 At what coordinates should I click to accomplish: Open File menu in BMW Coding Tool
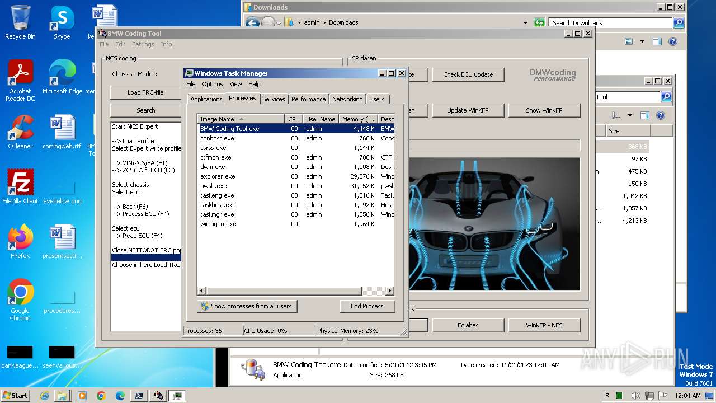click(x=104, y=44)
